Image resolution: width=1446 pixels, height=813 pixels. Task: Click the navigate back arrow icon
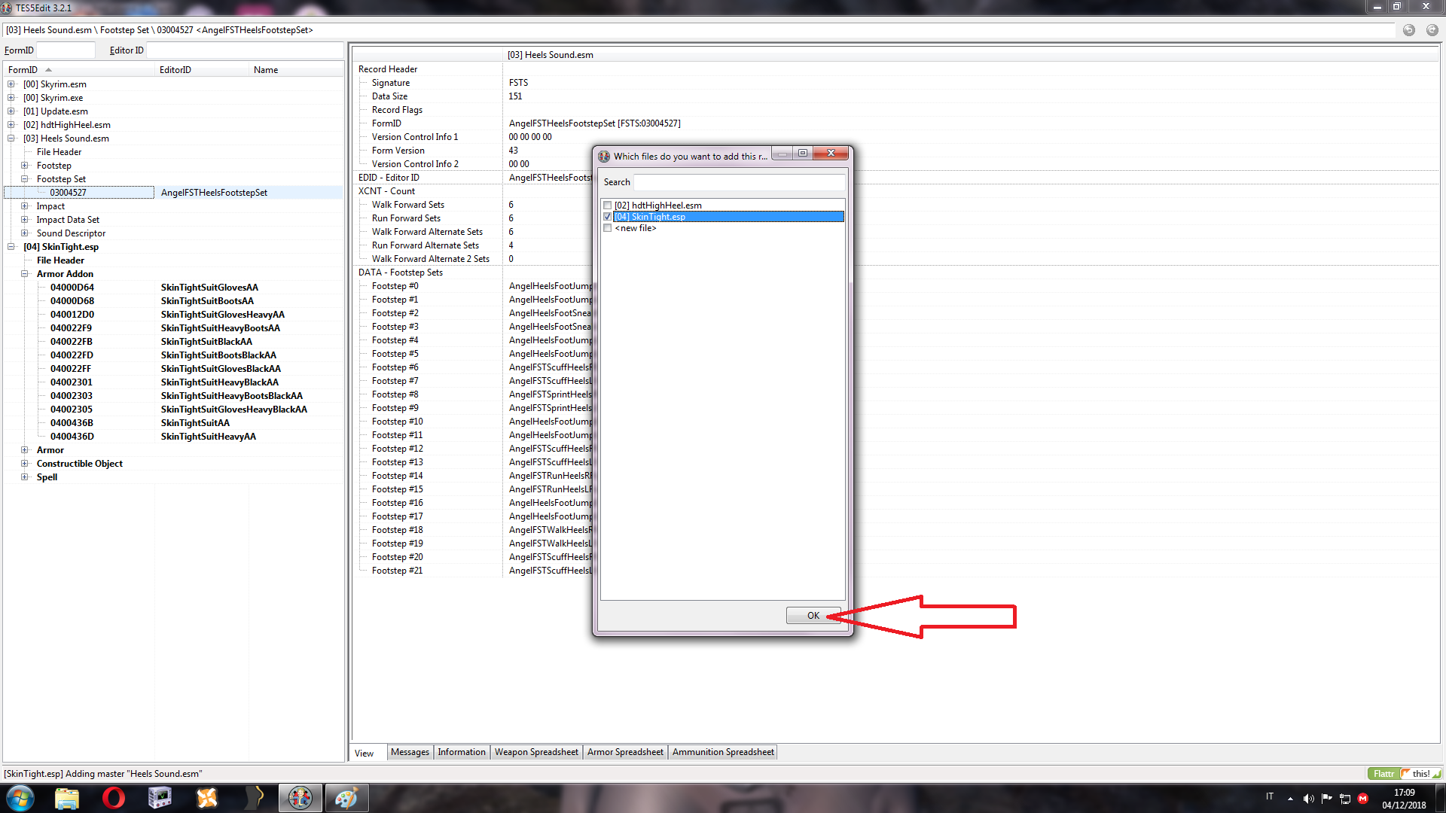(1409, 30)
